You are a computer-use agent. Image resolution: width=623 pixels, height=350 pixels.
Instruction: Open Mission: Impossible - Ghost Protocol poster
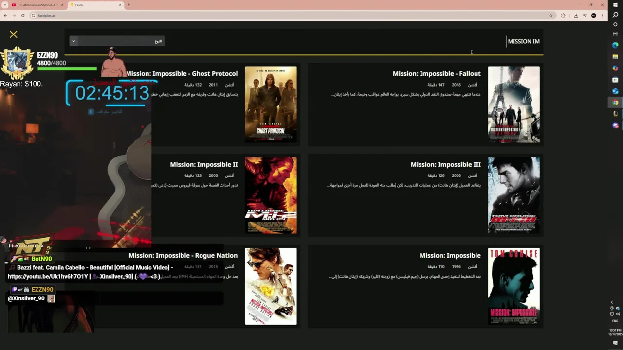coord(271,105)
